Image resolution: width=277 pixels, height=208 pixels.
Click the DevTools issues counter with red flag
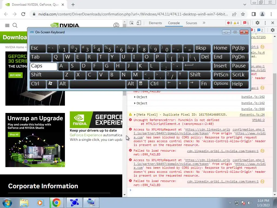click(246, 23)
